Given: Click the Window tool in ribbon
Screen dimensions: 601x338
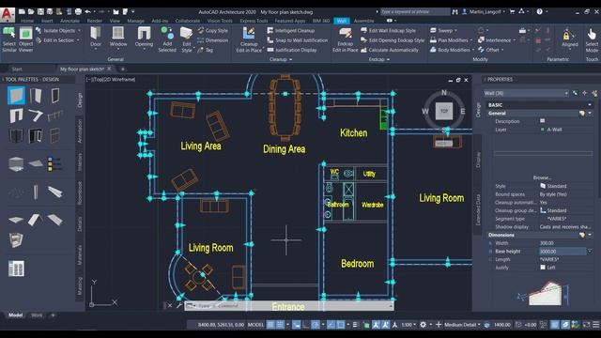Looking at the screenshot, I should click(x=118, y=38).
